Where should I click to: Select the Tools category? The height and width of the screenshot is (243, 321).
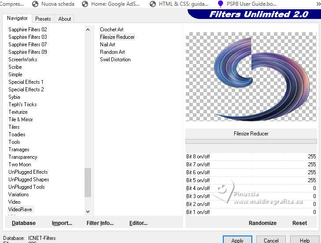click(14, 142)
